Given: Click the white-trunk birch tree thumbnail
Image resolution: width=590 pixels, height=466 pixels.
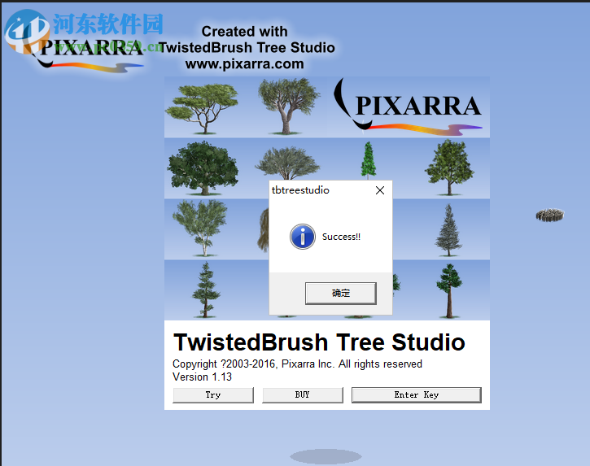Looking at the screenshot, I should pos(200,229).
